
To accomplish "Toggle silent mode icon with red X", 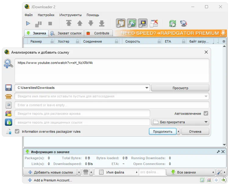I will (154, 23).
